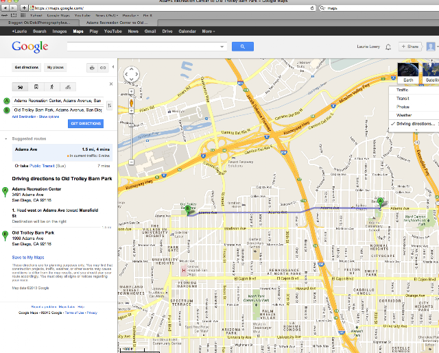439x353 pixels.
Task: Open Drive from the Google bar
Action: point(167,32)
